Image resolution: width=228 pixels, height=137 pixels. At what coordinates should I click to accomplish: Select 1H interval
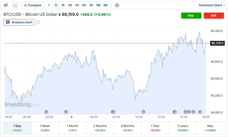(77, 5)
